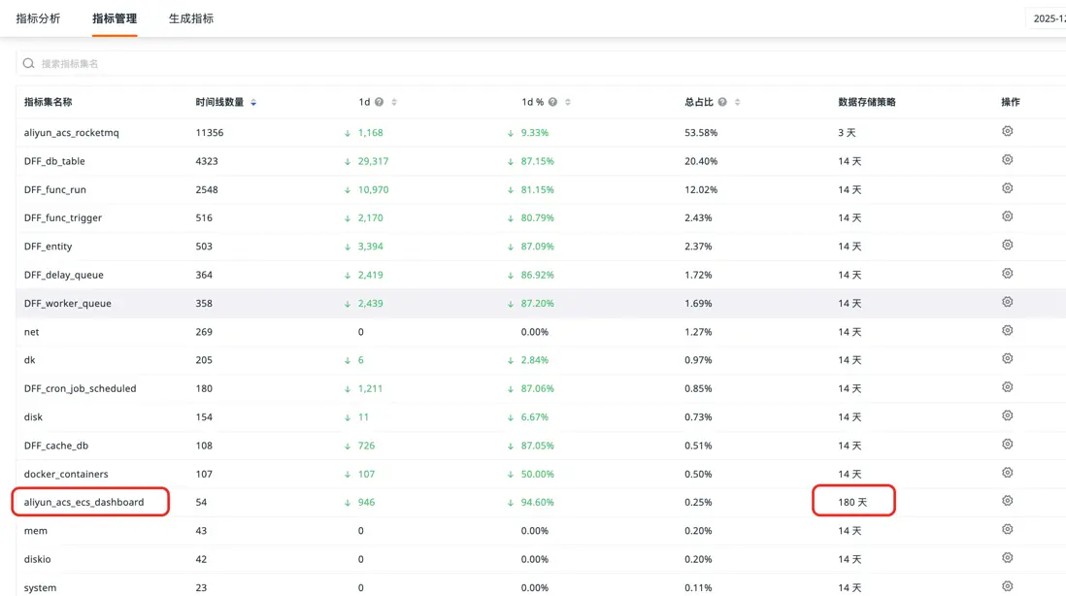Open settings gear for diskio row

pos(1008,558)
